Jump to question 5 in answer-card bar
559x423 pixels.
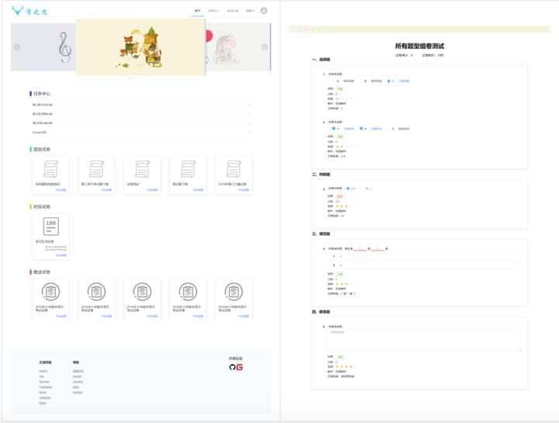coord(319,29)
